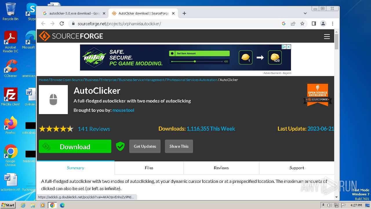This screenshot has width=371, height=209.
Task: Click the AdChoices icon on banner ad
Action: tap(284, 47)
